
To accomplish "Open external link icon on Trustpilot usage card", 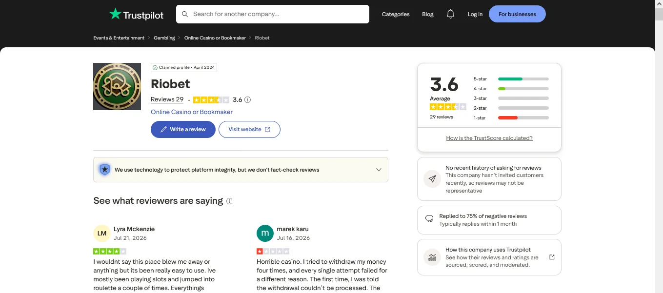I will (552, 257).
